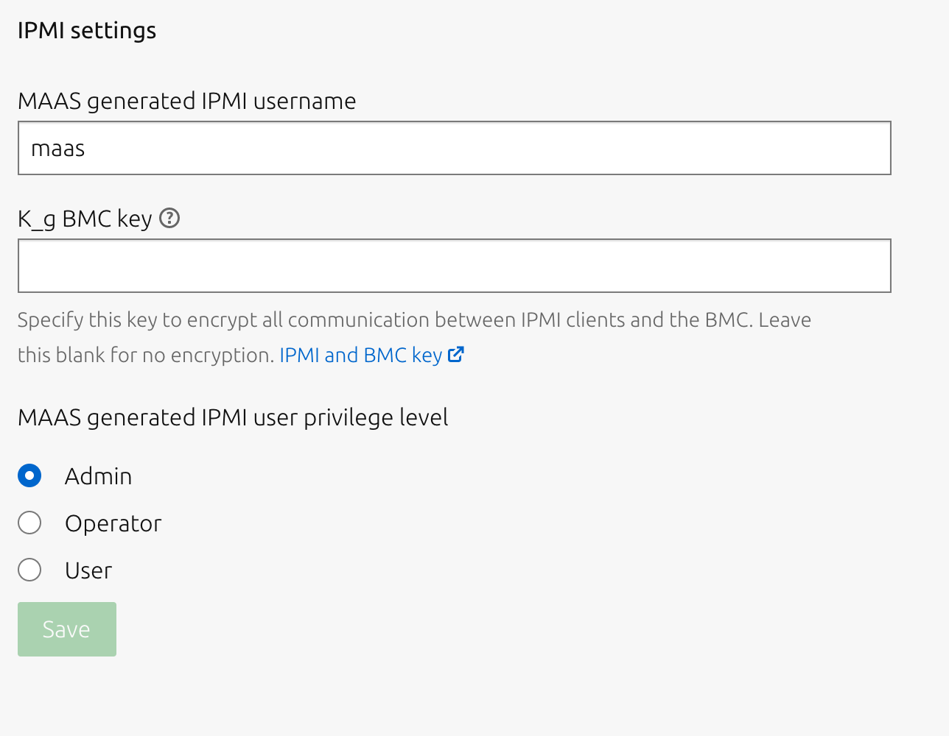Screen dimensions: 949x736
Task: Select the Operator privilege radio button
Action: click(x=29, y=523)
